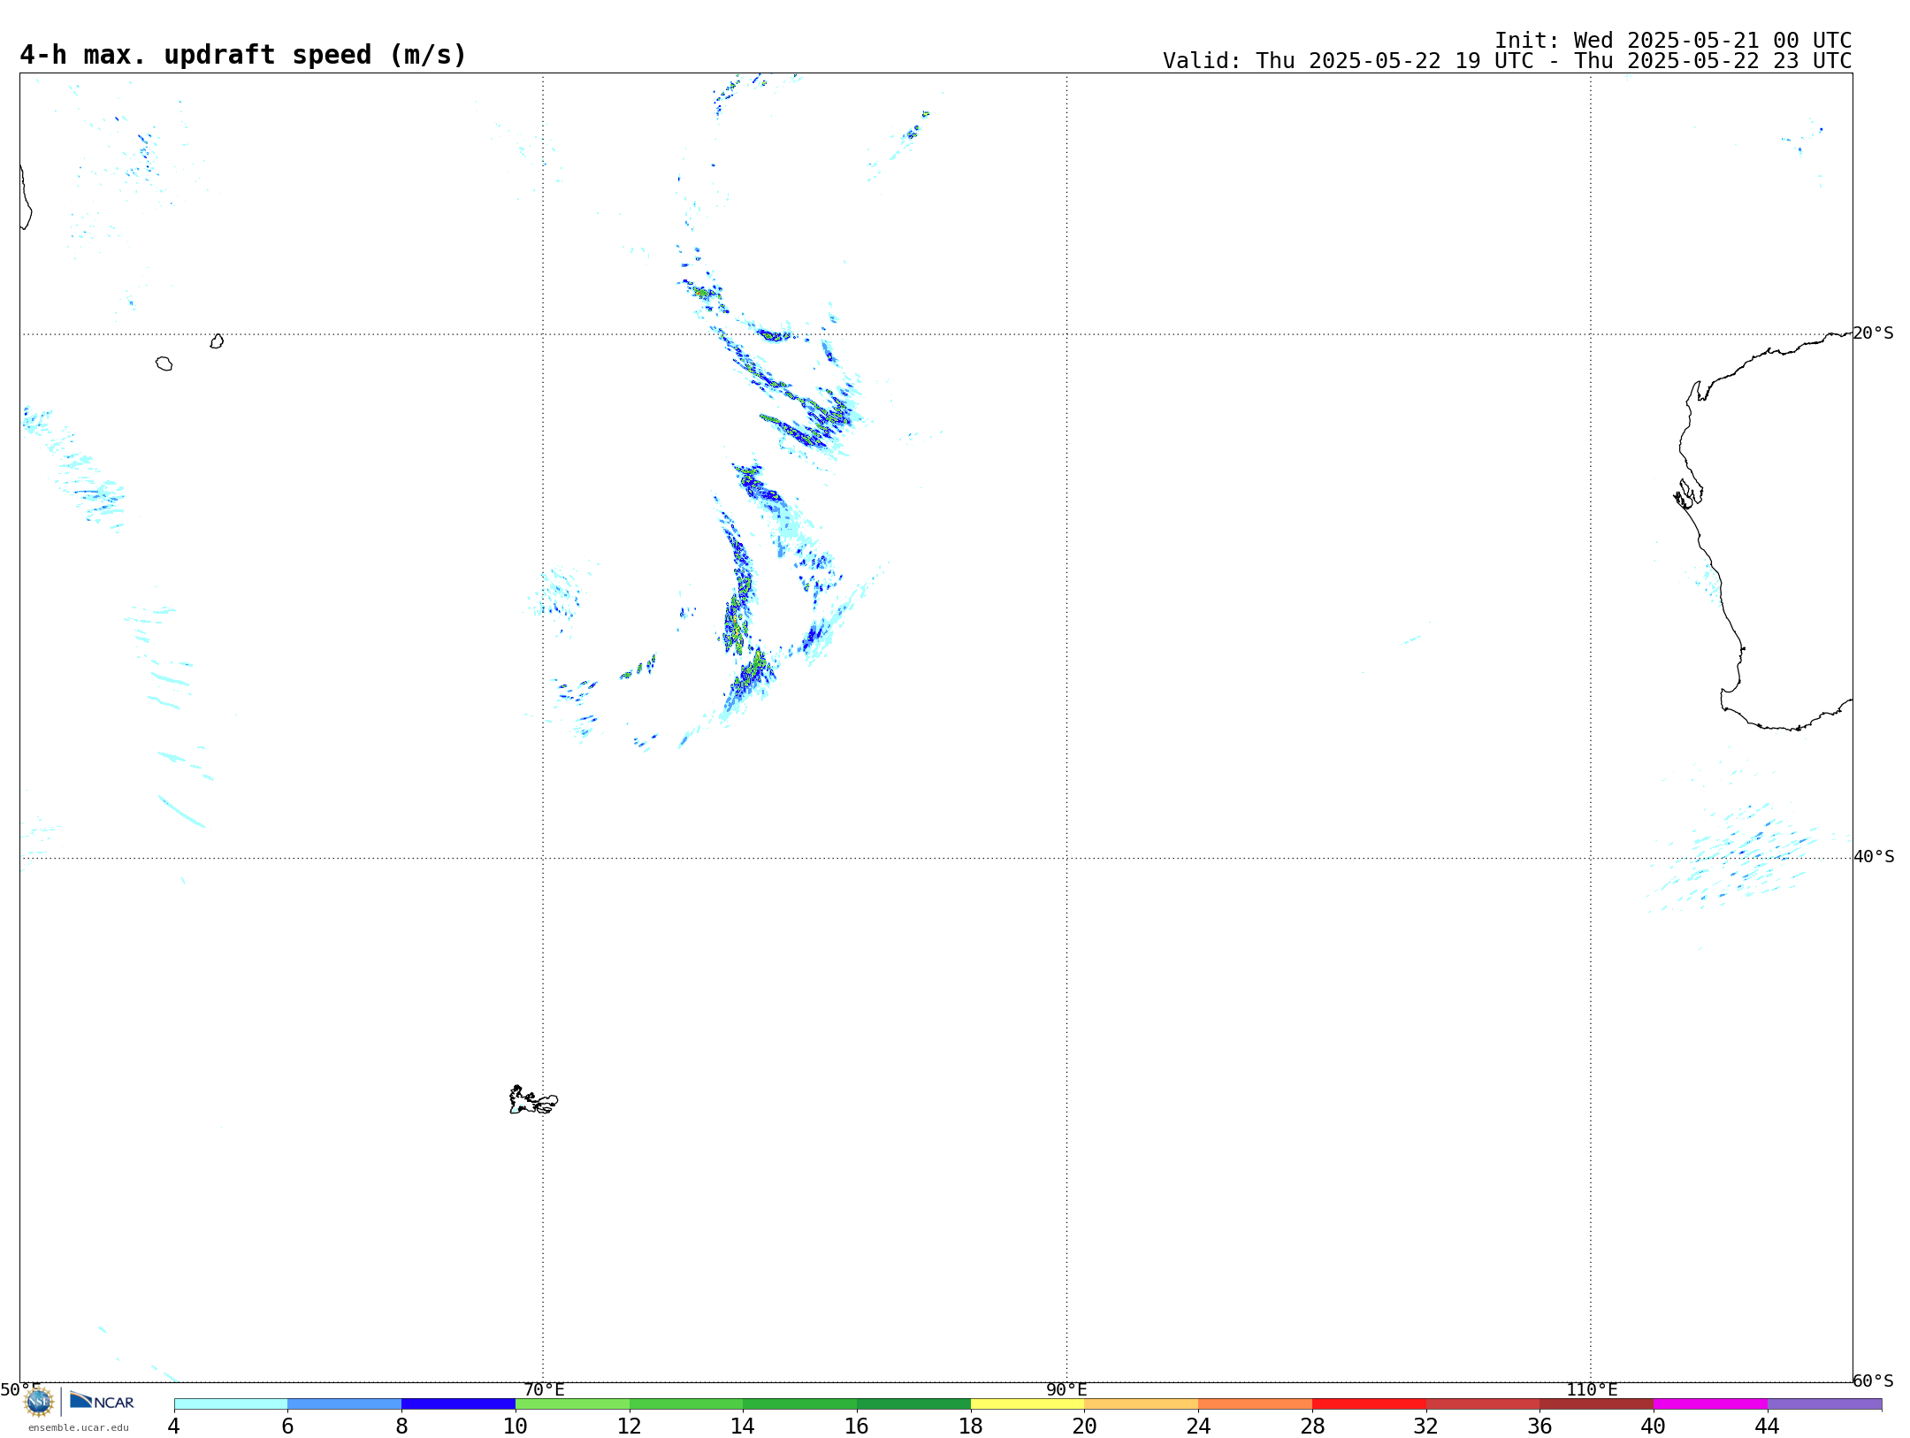Click the '4-h max. updraft speed (m/s)' title

[x=243, y=56]
